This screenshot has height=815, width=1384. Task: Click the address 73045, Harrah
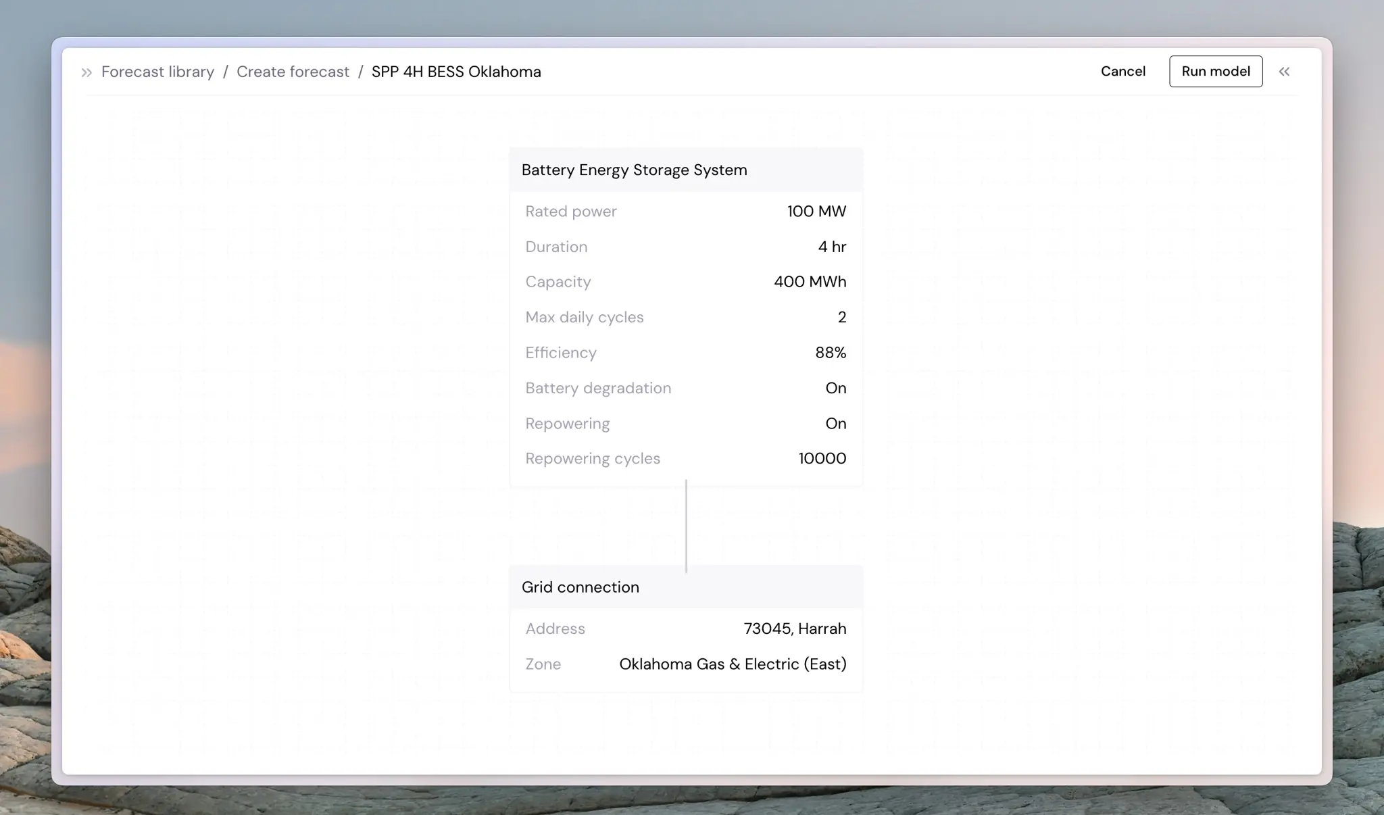point(795,629)
